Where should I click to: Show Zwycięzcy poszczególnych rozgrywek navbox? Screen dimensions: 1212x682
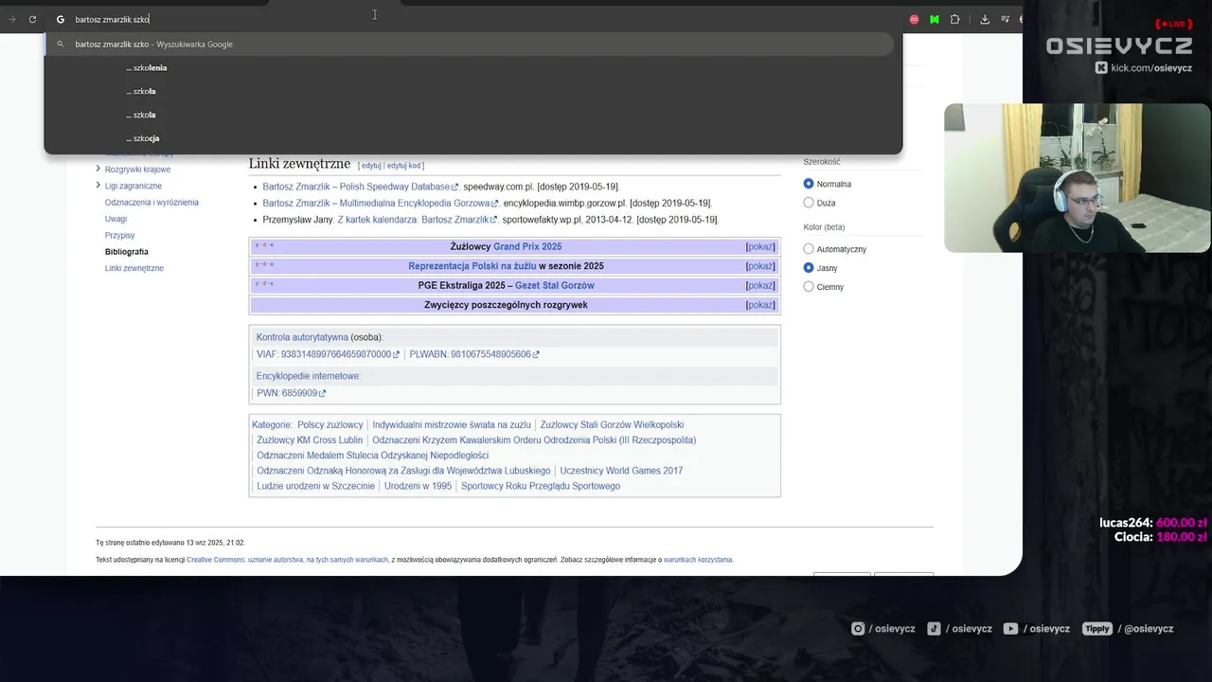click(x=760, y=305)
